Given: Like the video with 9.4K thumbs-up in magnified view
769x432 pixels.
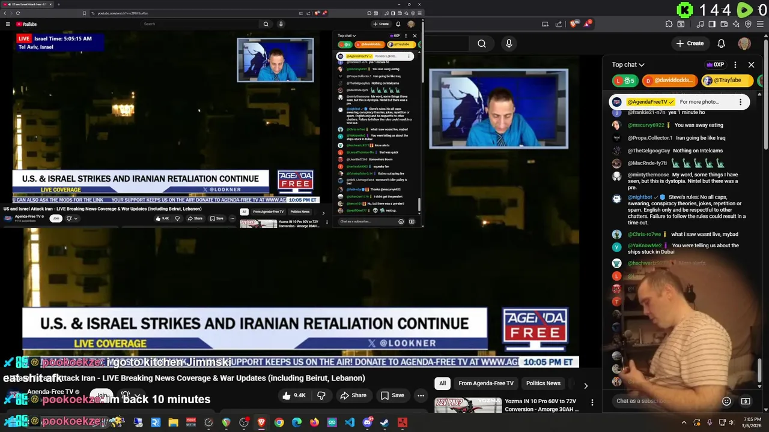Looking at the screenshot, I should (294, 395).
